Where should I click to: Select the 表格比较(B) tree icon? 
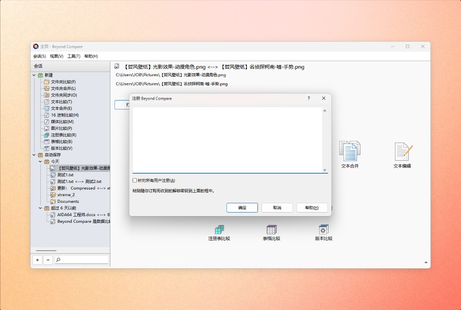coord(47,142)
